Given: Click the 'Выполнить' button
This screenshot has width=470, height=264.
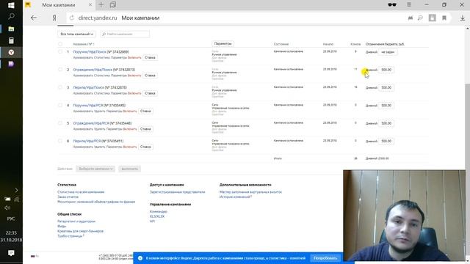Looking at the screenshot, I should click(x=129, y=169).
